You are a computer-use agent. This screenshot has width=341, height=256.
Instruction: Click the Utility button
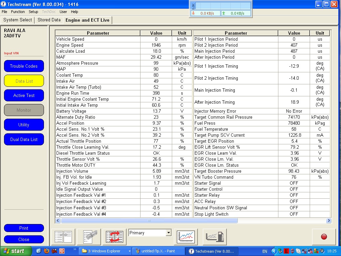click(x=24, y=125)
